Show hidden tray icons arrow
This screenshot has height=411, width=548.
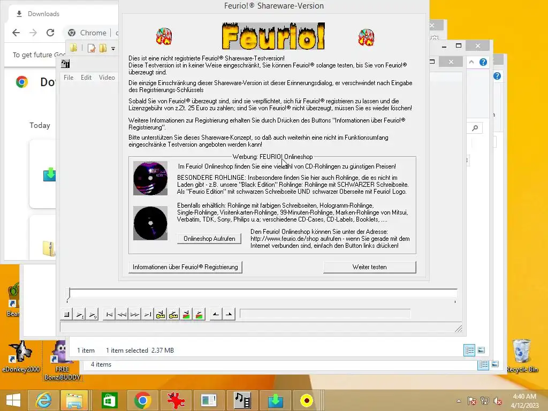pyautogui.click(x=459, y=401)
